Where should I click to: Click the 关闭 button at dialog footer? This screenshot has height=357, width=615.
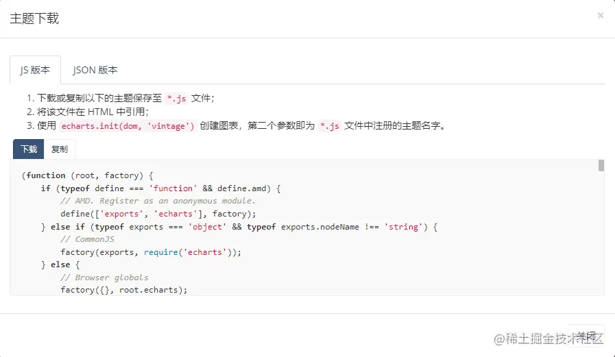tap(586, 336)
